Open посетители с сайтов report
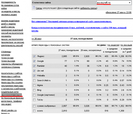Viewport: 133px width, 114px height. pos(12,74)
